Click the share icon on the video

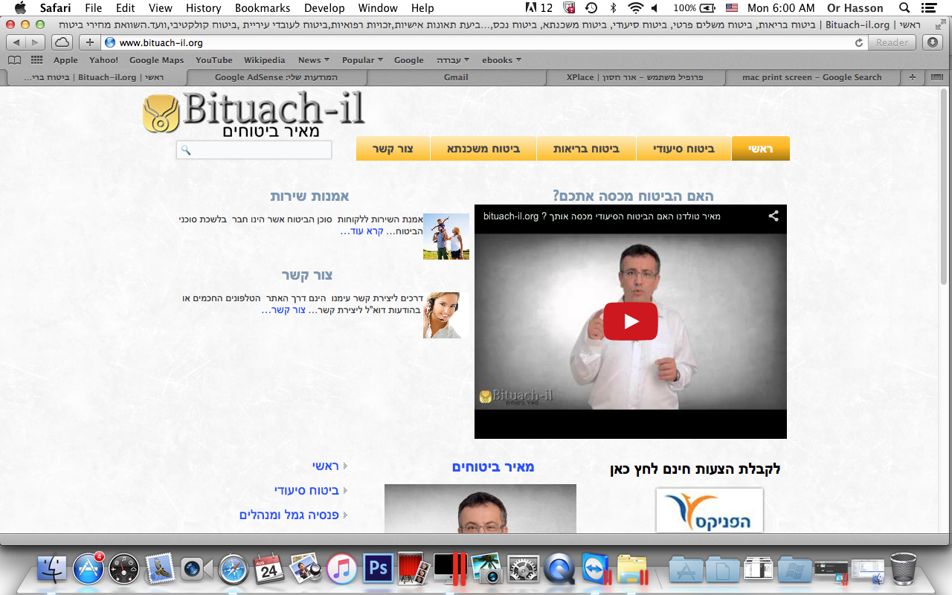773,216
